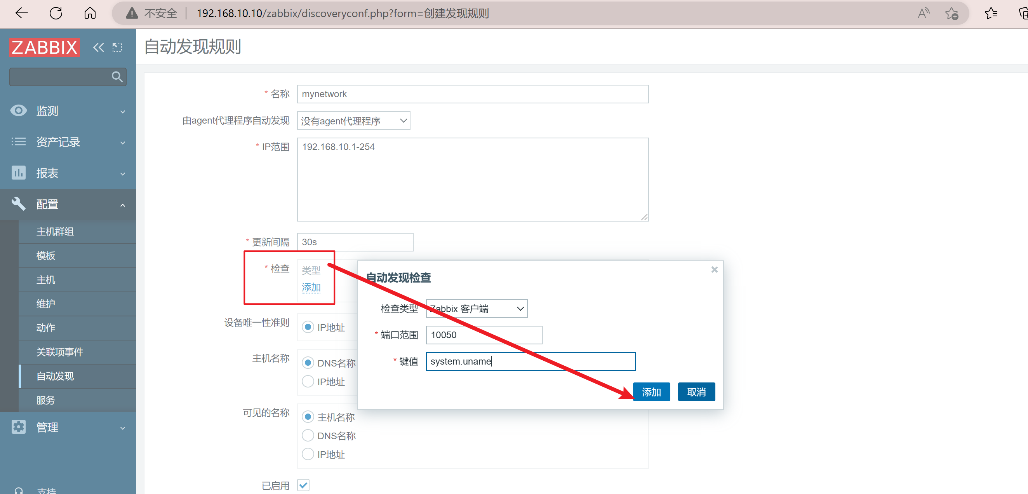
Task: Click the 名称 field containing mynetwork
Action: (473, 94)
